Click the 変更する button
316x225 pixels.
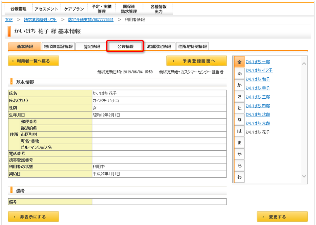pyautogui.click(x=282, y=217)
